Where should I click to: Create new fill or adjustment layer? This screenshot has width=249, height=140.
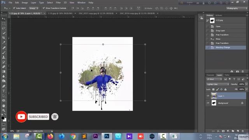[x=228, y=131]
